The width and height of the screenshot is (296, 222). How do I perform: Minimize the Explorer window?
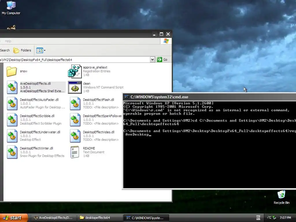[x=154, y=34]
